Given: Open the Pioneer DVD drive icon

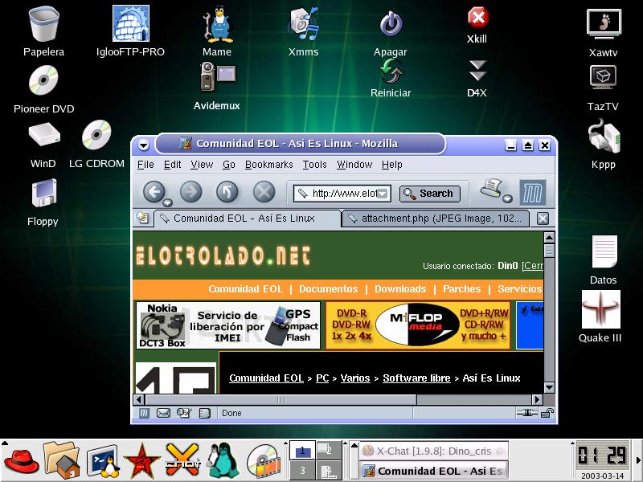Looking at the screenshot, I should coord(43,80).
